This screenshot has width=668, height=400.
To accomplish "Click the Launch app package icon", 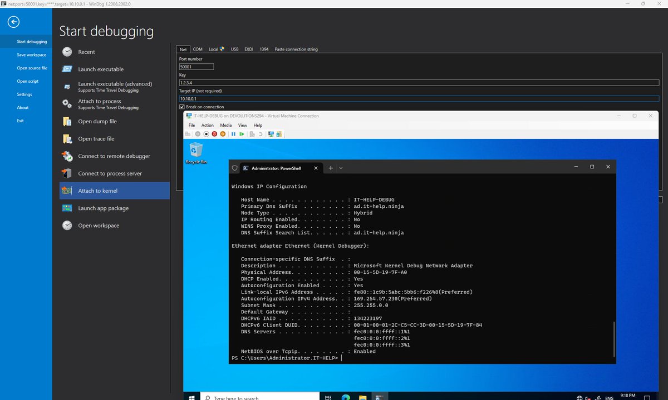I will click(x=67, y=208).
